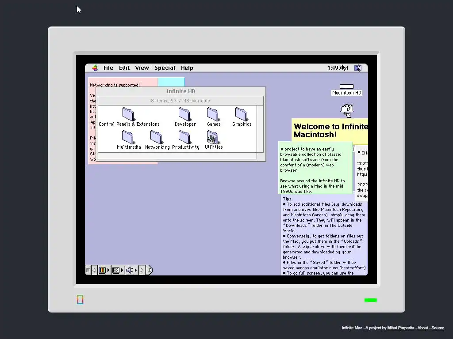
Task: Open the monitor resolution strip module
Action: point(118,270)
